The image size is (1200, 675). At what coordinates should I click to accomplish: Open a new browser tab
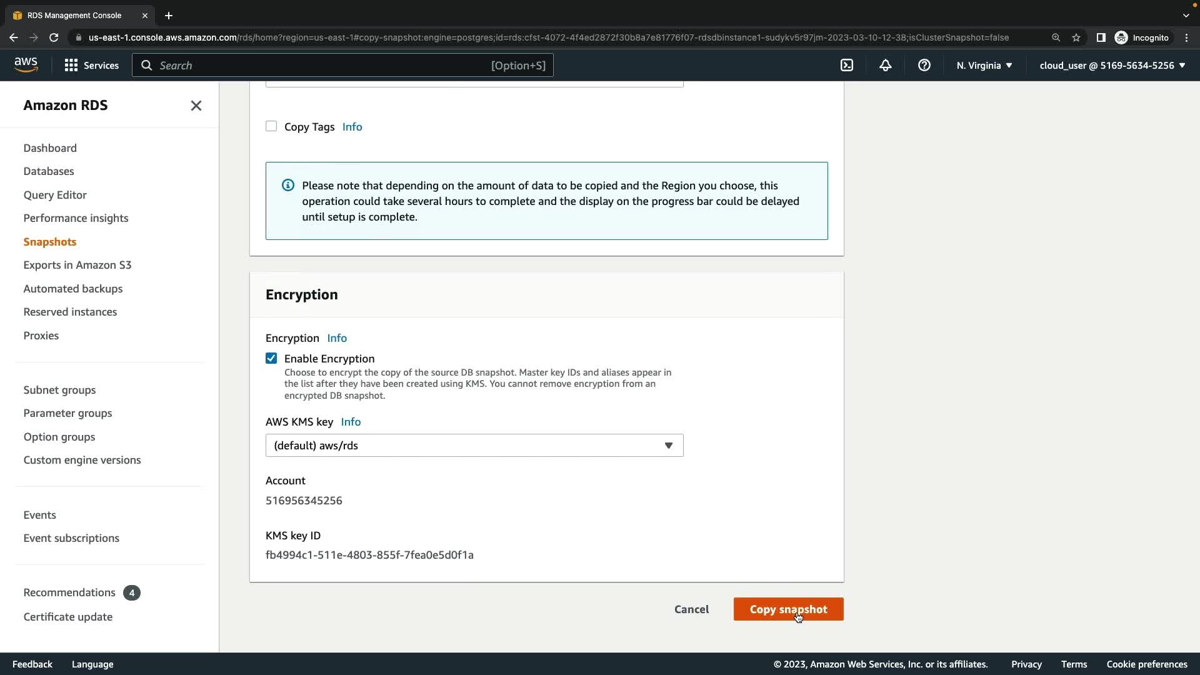(x=169, y=16)
